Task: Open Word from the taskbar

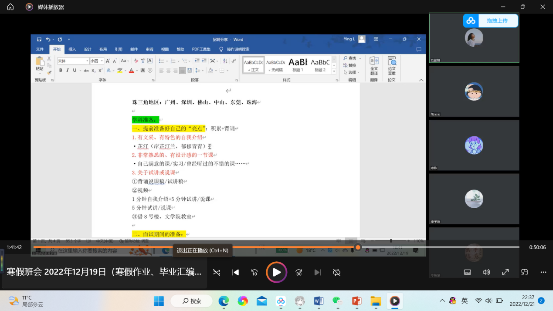Action: (x=319, y=301)
